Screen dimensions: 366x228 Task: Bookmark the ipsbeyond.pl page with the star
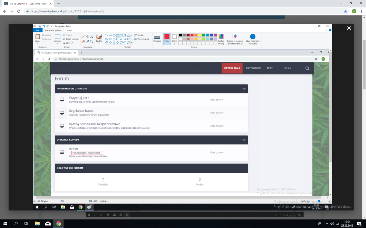point(346,11)
